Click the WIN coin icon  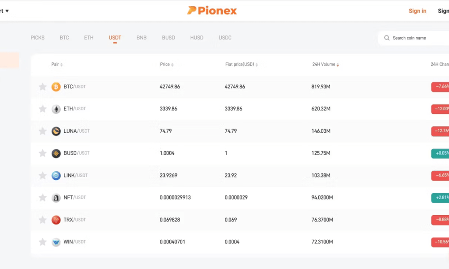tap(56, 242)
